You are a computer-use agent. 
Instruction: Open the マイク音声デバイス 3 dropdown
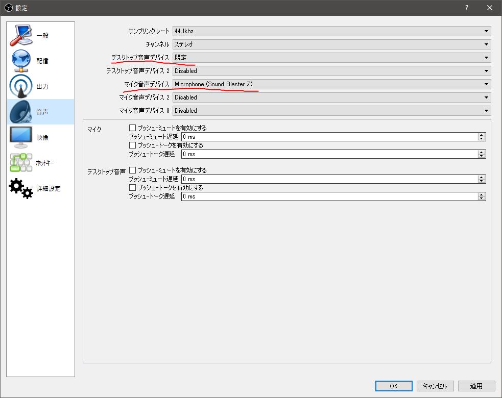coord(331,111)
